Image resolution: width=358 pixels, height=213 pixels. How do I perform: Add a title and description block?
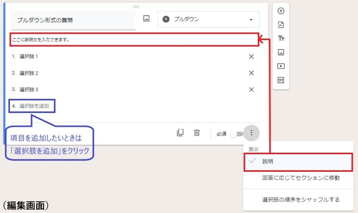pos(281,38)
